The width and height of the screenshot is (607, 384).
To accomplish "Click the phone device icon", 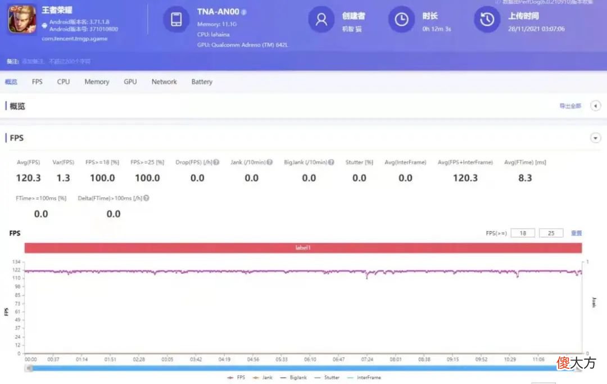I will (176, 19).
